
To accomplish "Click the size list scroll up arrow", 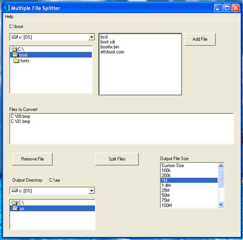I will tap(221, 166).
